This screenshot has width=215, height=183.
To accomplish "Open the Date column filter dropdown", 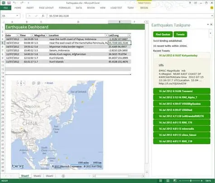I will point(18,35).
